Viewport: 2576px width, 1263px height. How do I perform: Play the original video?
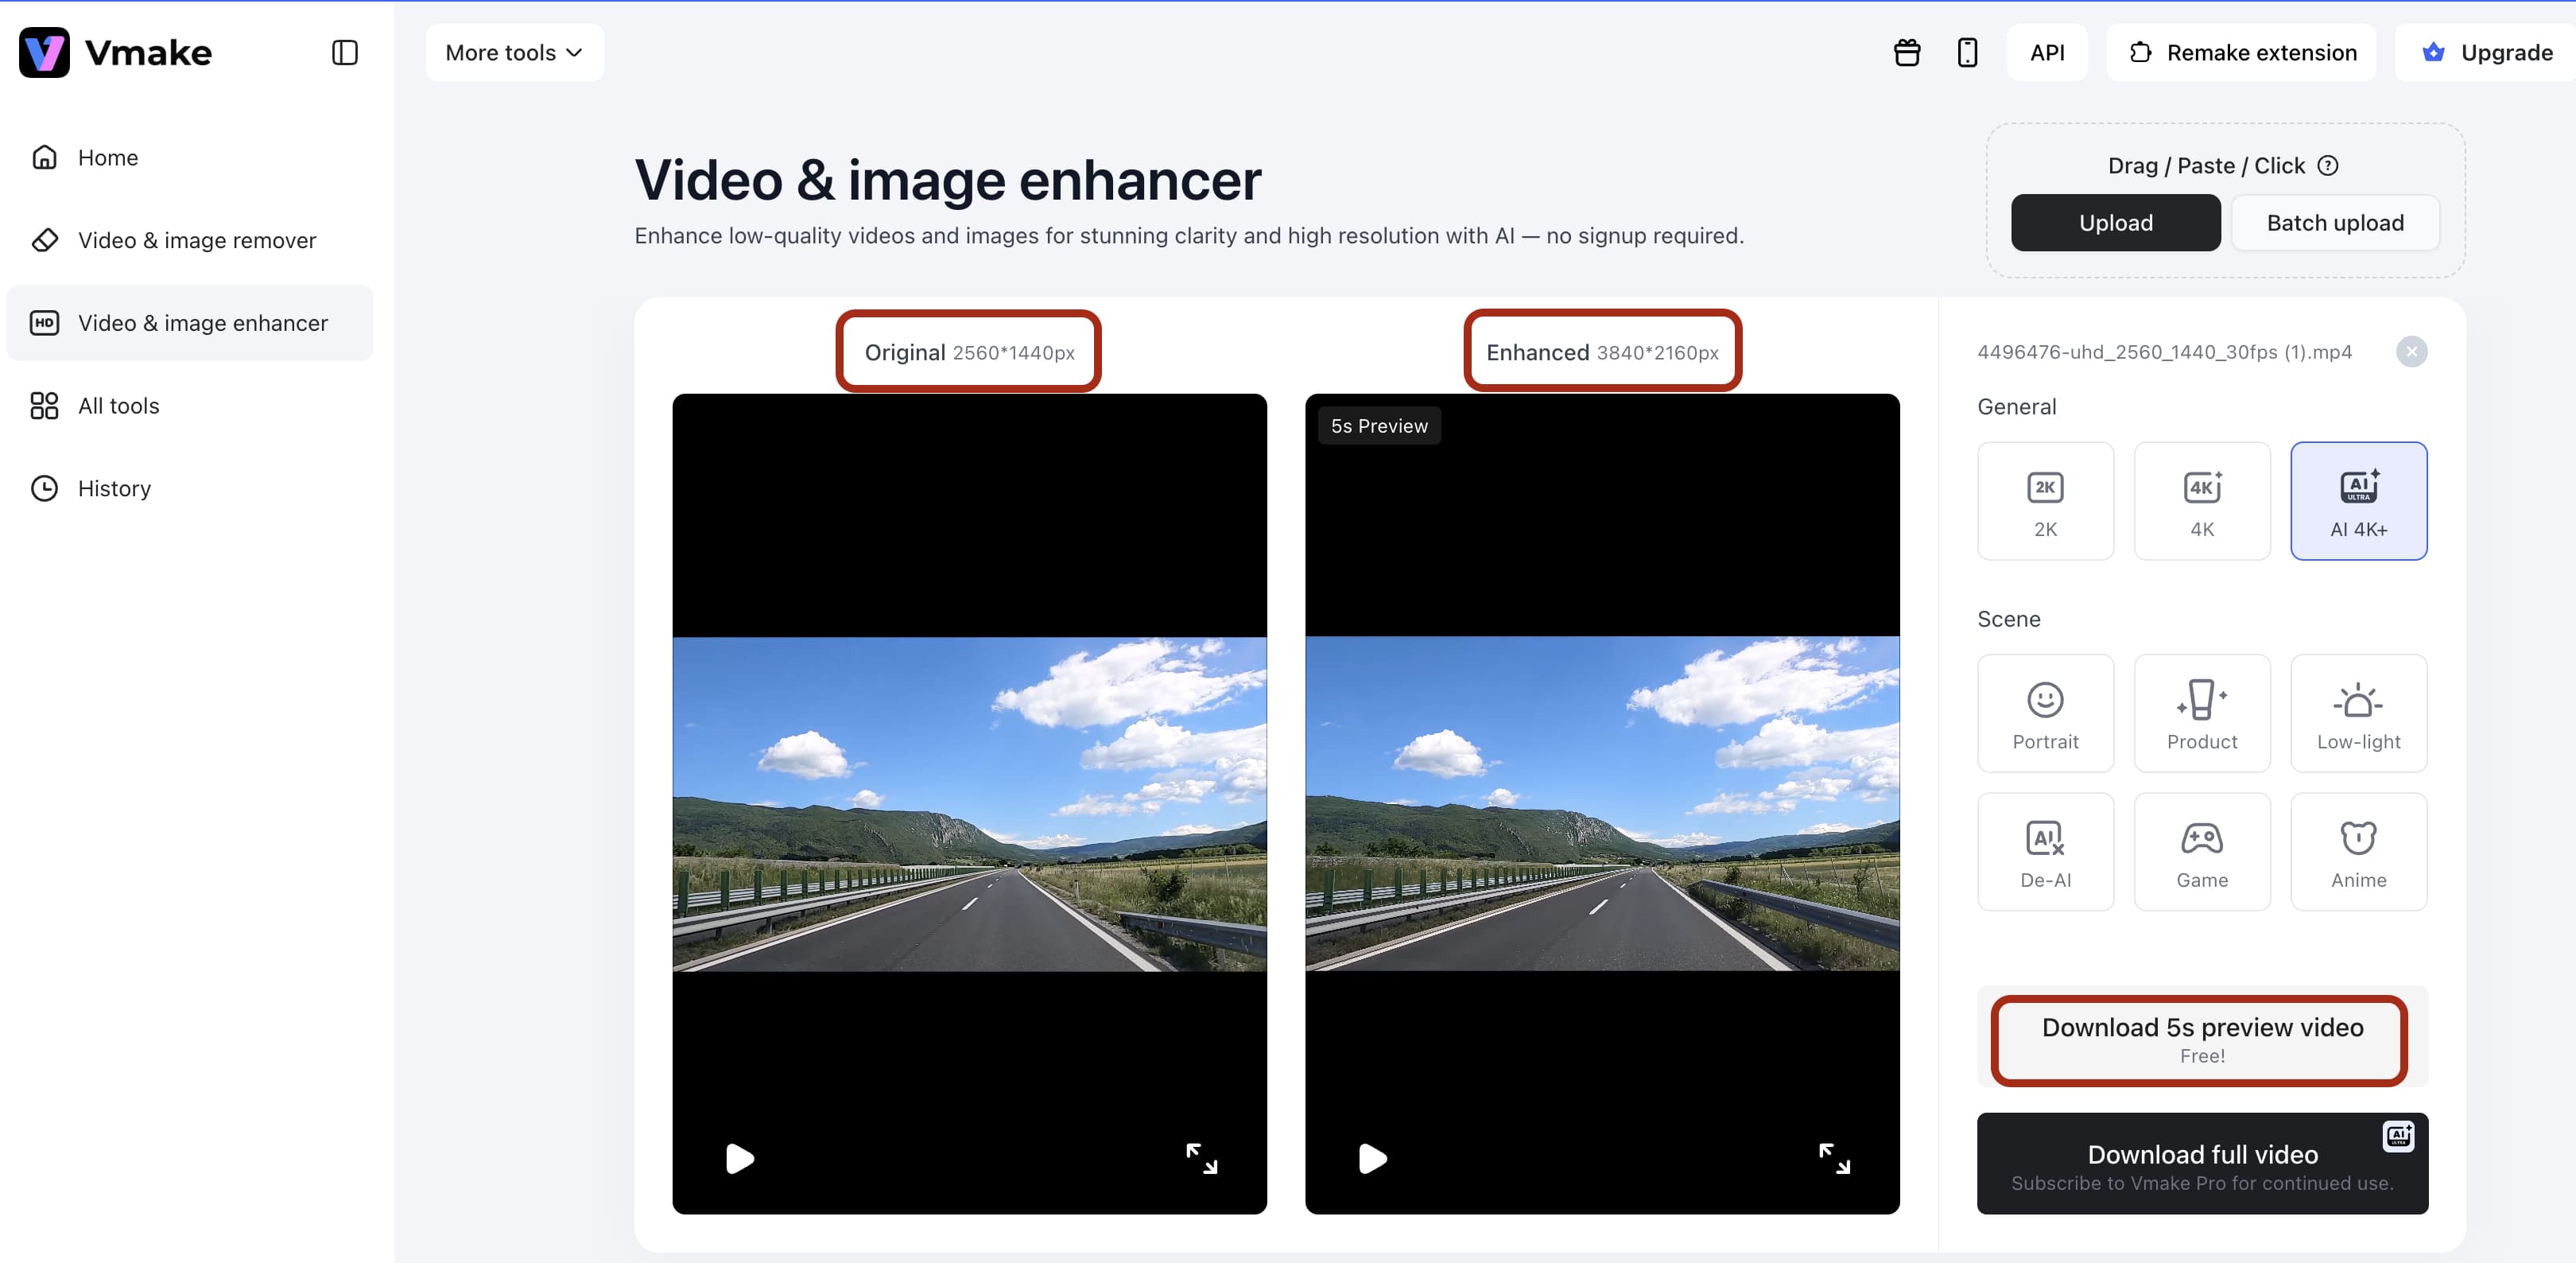(x=739, y=1159)
